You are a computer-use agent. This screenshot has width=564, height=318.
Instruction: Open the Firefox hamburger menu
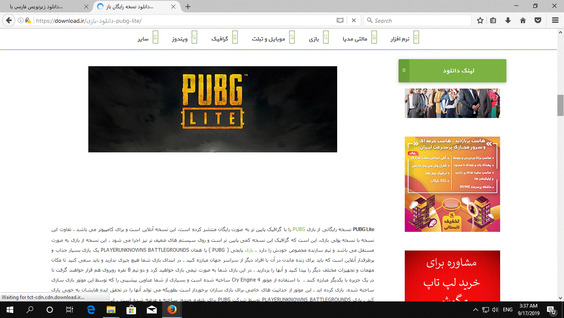[x=555, y=20]
